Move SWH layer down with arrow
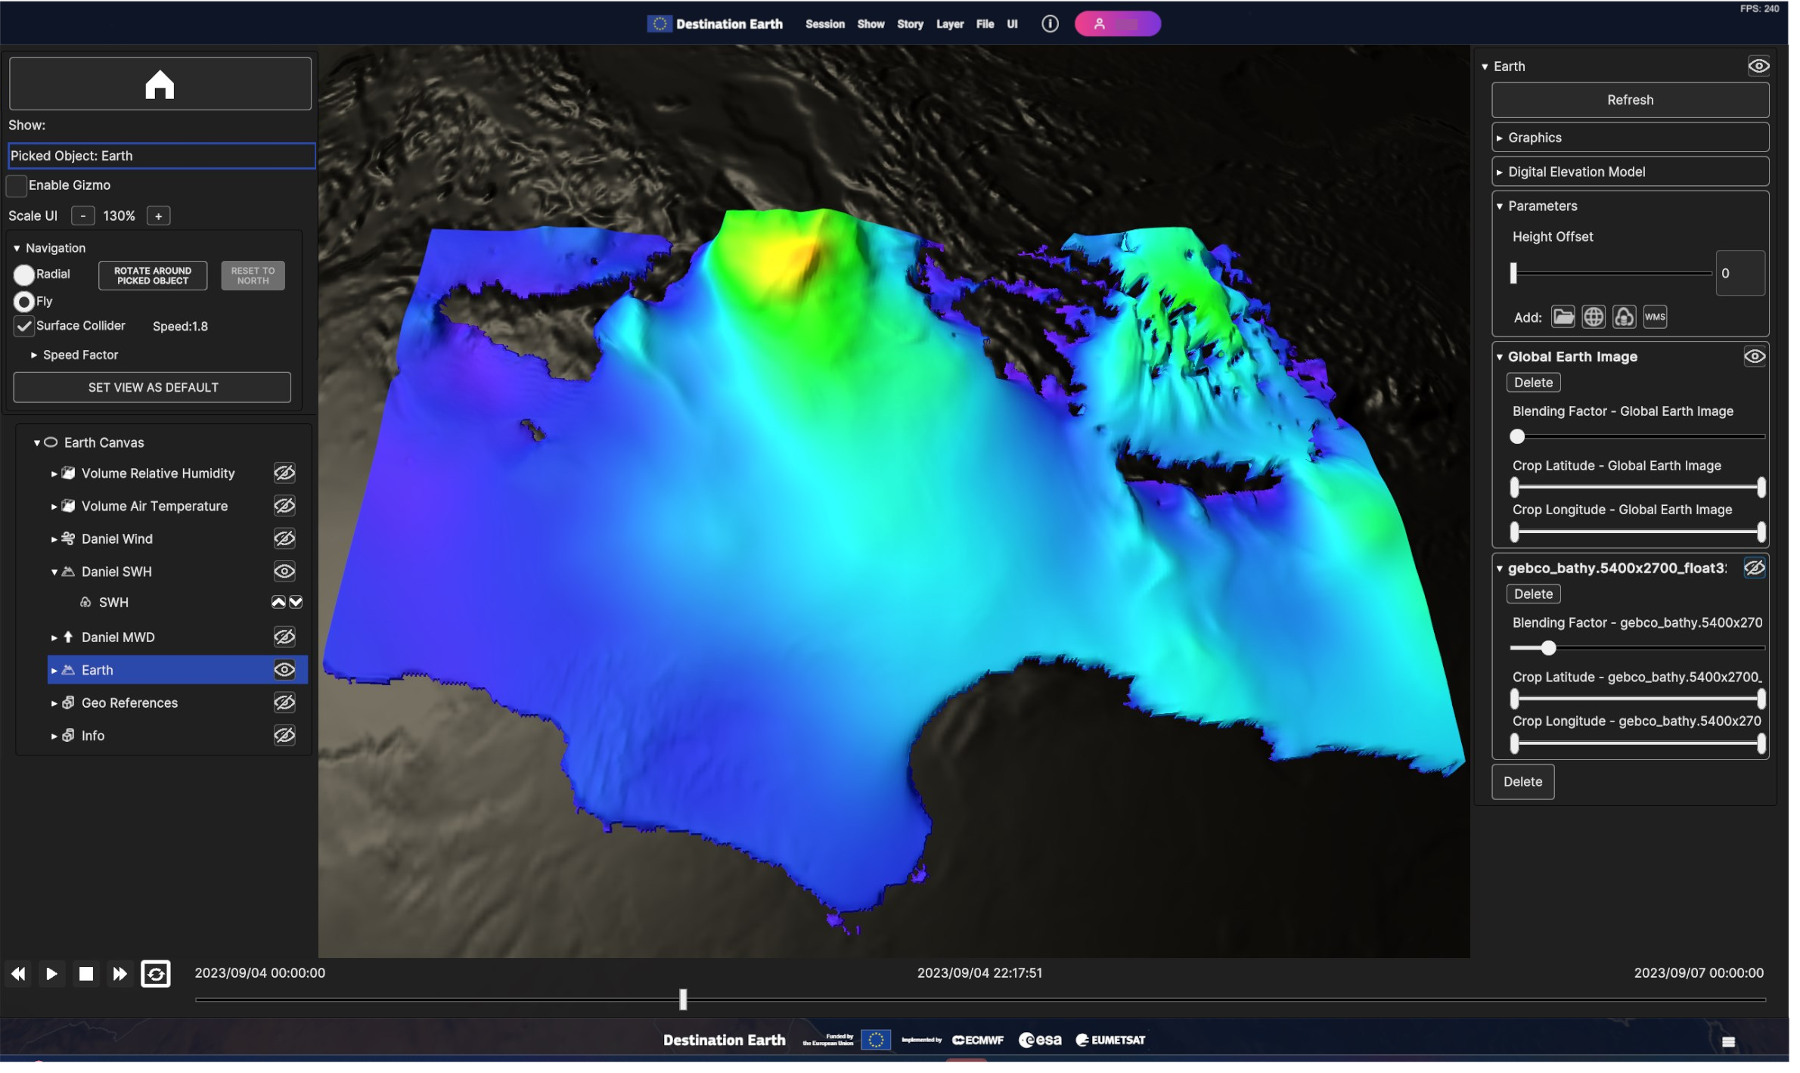 296,602
